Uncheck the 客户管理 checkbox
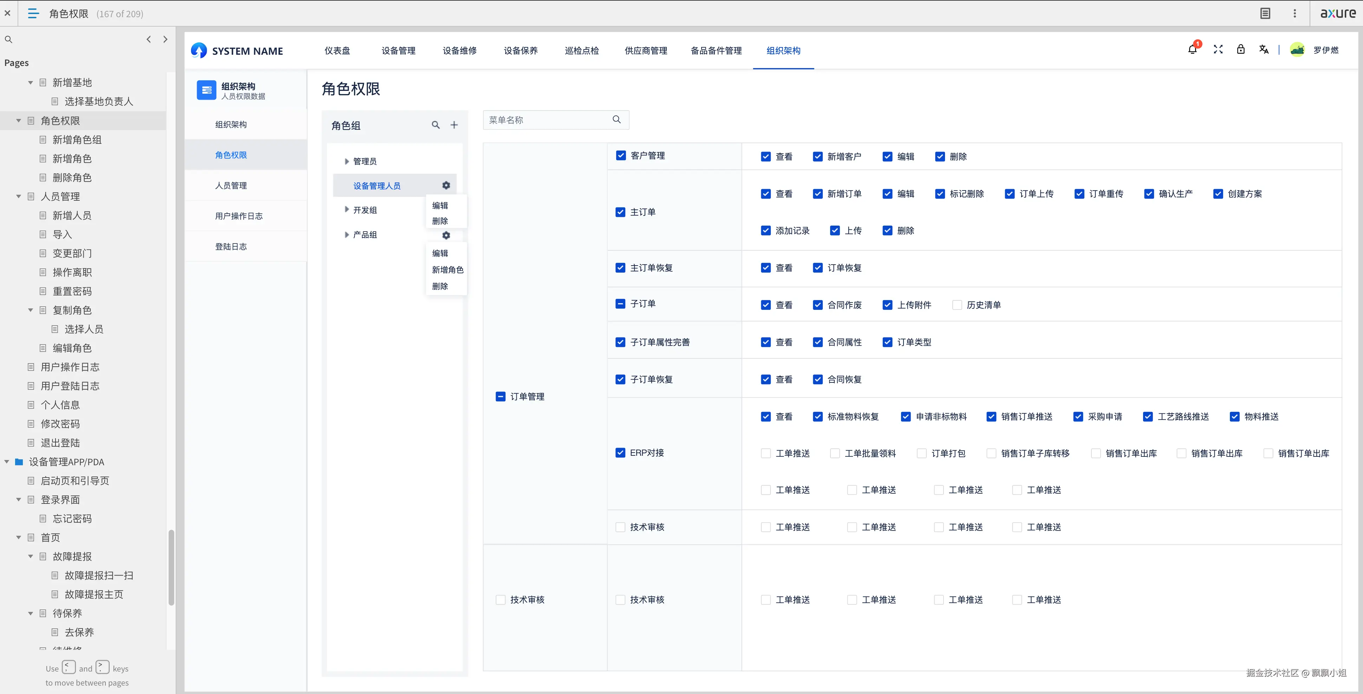Screen dimensions: 1363x694 coord(621,155)
